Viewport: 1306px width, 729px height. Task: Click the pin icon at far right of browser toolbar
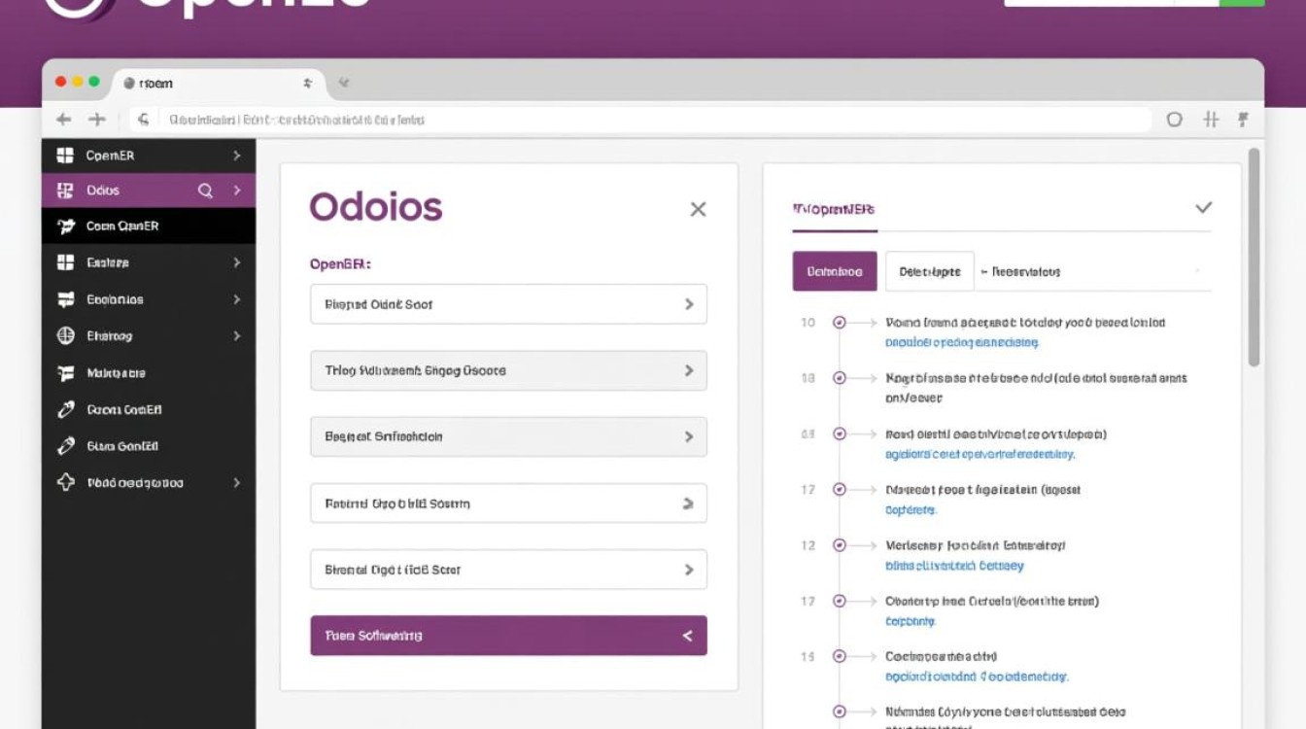pos(1243,120)
